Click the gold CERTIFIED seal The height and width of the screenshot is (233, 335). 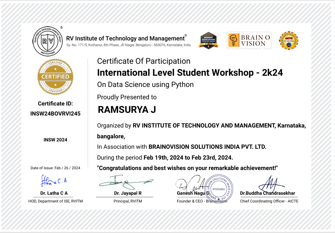coord(55,77)
